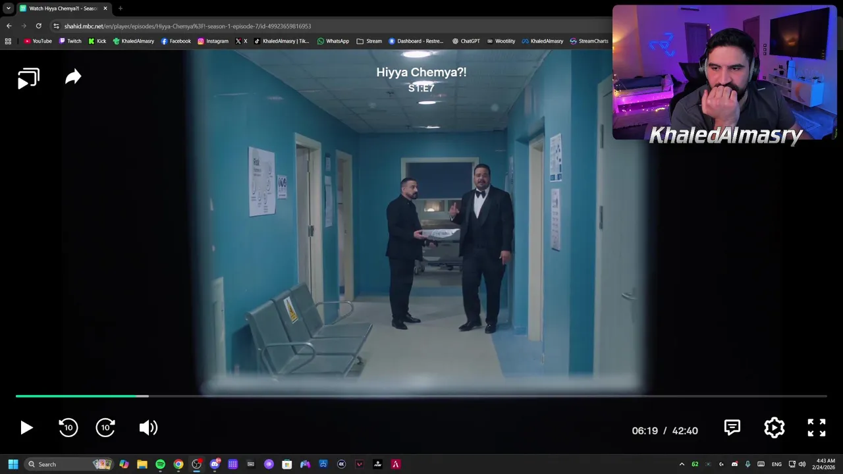
Task: Rewind the video 10 seconds
Action: (68, 428)
